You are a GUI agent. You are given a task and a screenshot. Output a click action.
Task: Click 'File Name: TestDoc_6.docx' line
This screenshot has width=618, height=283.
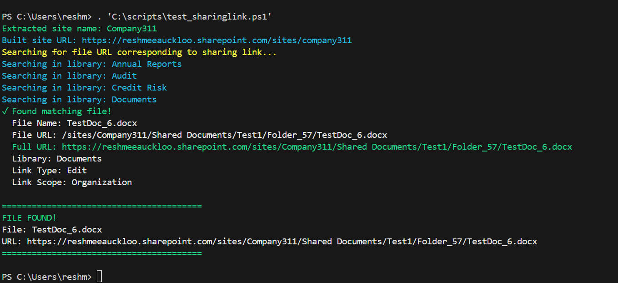coord(75,123)
